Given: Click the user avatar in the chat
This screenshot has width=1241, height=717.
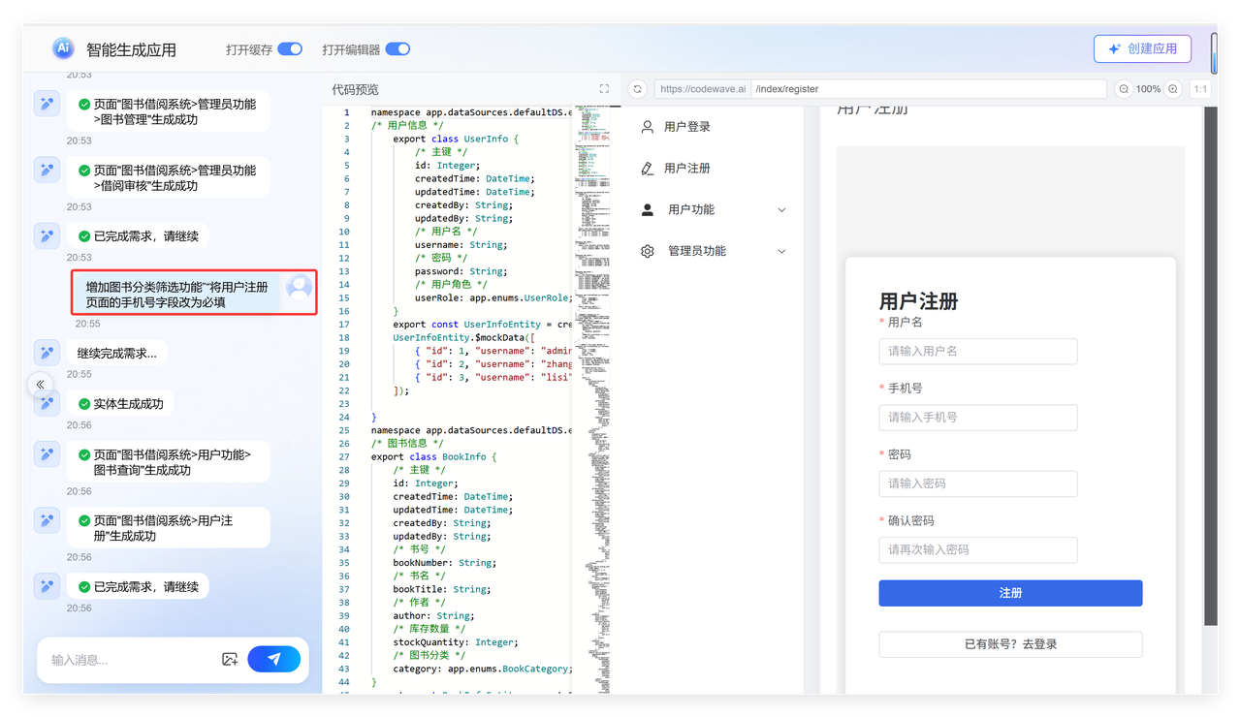Looking at the screenshot, I should pos(299,287).
